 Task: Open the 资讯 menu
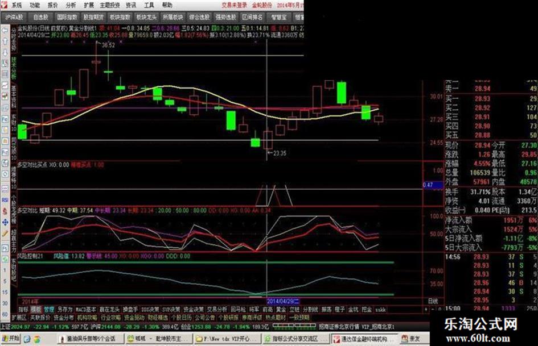pos(131,5)
